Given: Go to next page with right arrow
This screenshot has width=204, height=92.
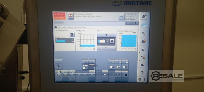Looking at the screenshot, I should click(135, 23).
